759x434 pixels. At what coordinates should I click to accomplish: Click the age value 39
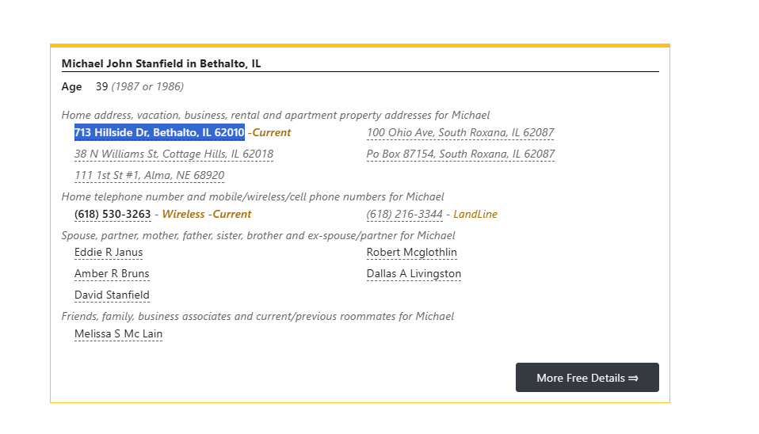coord(101,86)
